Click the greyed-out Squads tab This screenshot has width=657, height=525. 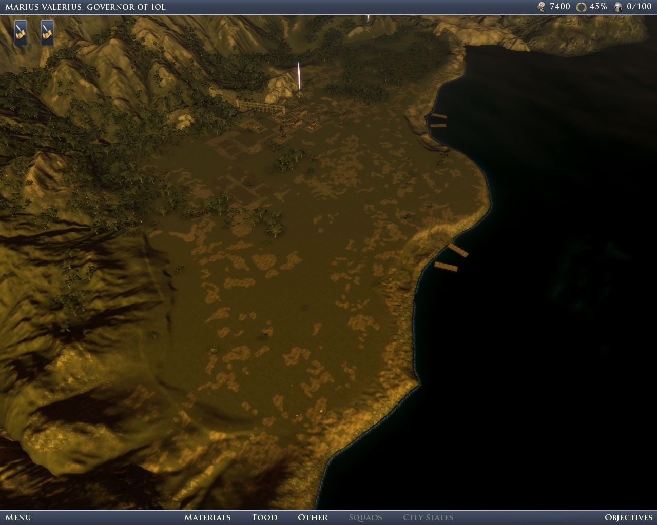tap(365, 517)
